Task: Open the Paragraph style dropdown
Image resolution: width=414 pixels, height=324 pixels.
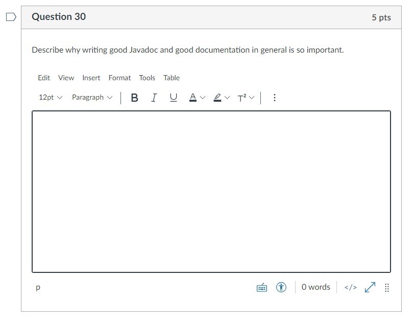Action: (92, 97)
